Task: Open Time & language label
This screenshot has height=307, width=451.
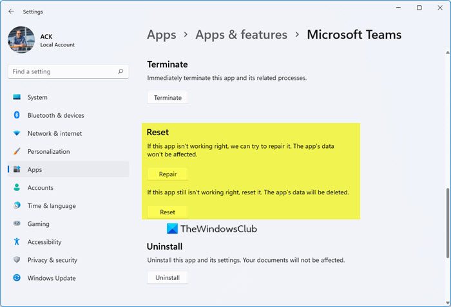Action: [52, 206]
